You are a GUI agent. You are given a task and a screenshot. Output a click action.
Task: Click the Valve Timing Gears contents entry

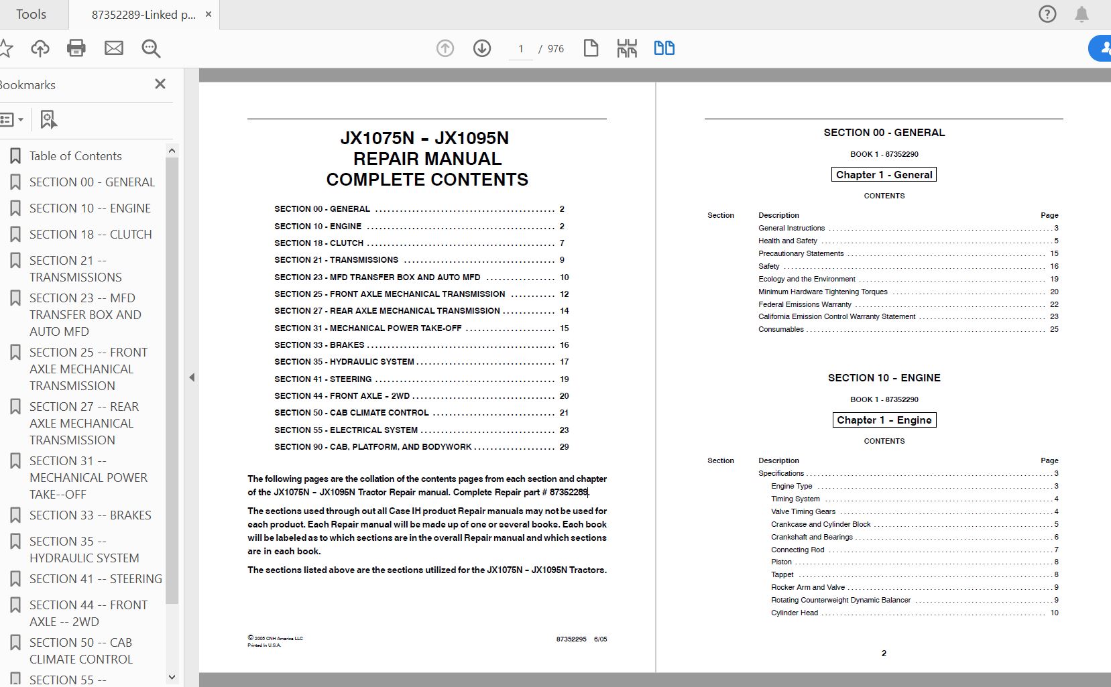(915, 511)
